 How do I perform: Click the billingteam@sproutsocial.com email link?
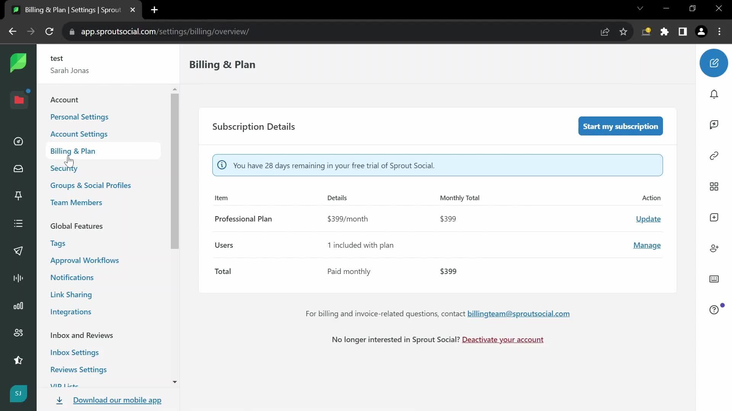(x=518, y=313)
